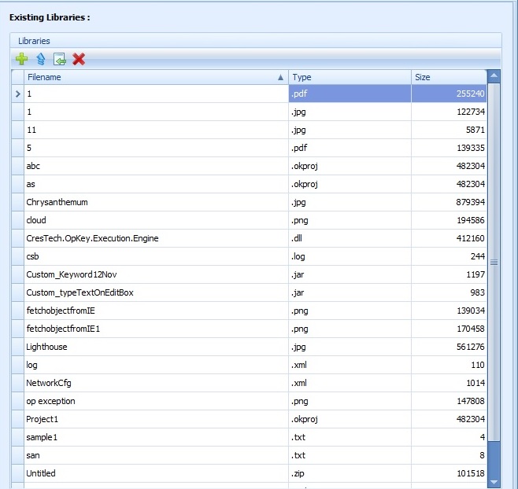Click size value 139034

point(471,311)
